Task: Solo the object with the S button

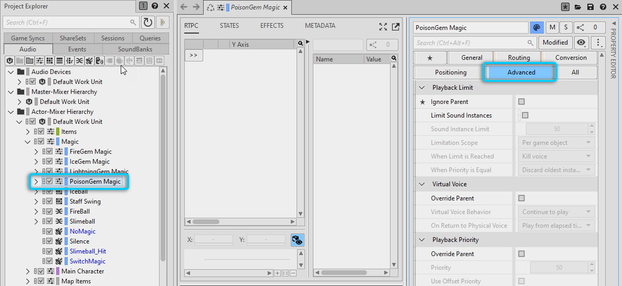Action: pos(566,27)
